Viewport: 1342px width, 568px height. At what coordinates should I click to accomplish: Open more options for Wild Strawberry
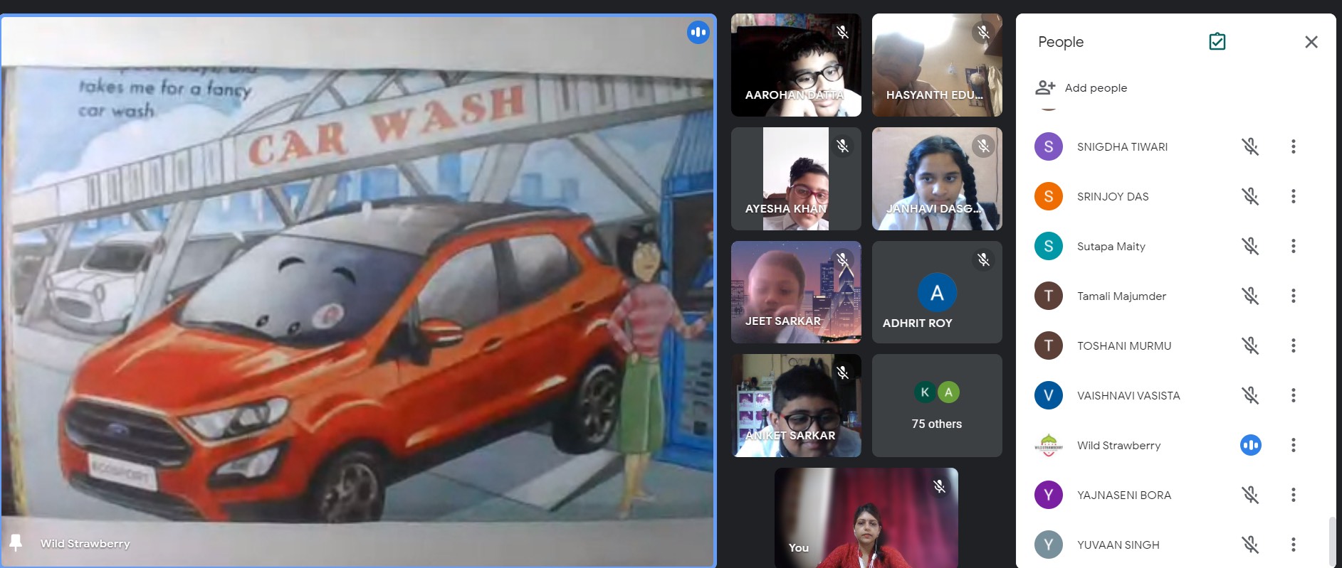(1294, 445)
